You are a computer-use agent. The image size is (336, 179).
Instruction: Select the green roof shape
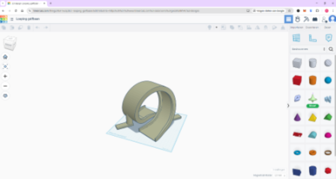tap(328, 117)
